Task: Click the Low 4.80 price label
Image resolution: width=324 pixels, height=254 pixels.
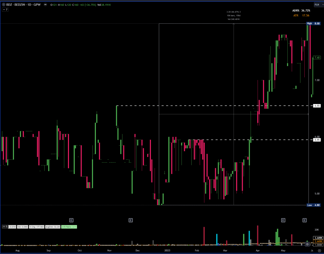Action: 313,205
